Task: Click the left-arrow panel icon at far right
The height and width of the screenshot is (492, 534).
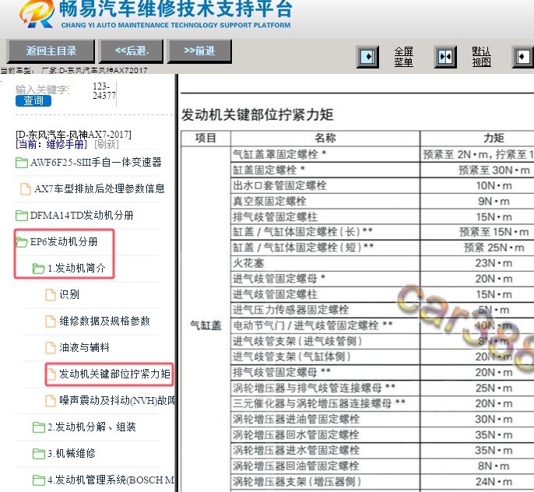Action: [523, 57]
